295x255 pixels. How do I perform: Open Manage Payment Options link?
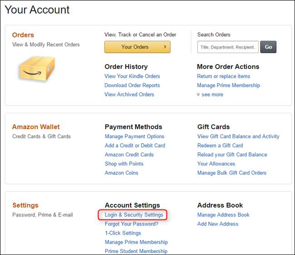(x=134, y=136)
